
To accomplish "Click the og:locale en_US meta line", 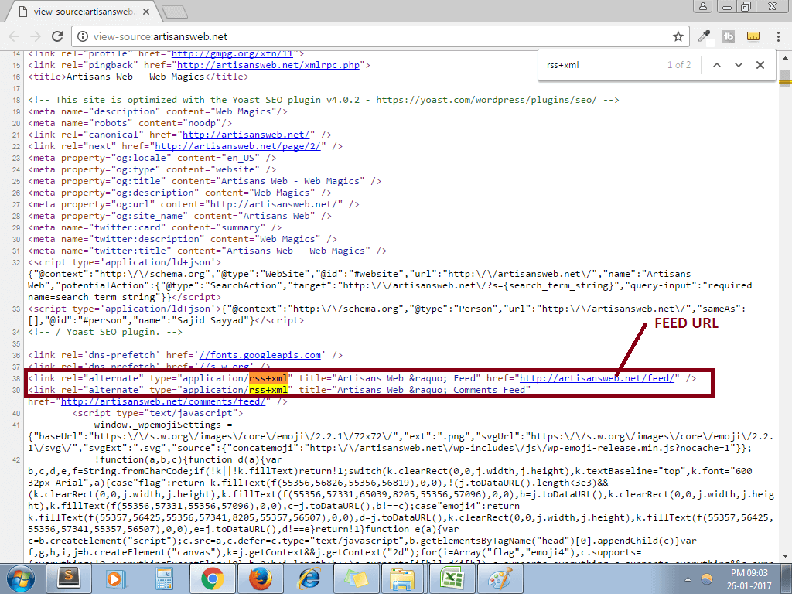I will click(x=152, y=158).
